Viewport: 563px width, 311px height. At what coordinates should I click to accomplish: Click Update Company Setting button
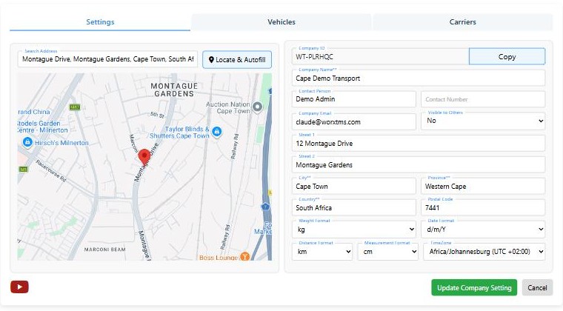pos(474,288)
